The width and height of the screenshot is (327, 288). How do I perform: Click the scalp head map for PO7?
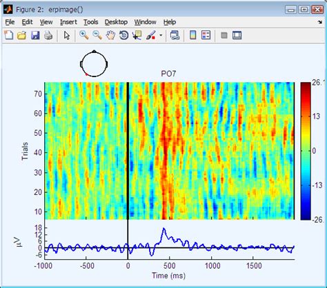94,63
